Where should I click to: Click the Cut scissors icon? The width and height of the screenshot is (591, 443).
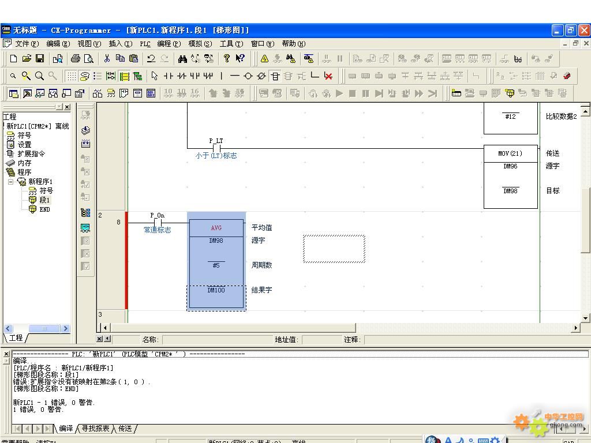pos(107,58)
